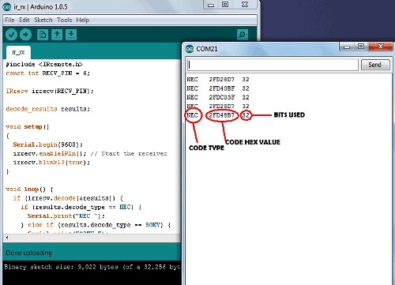Open Serial Monitor magnifier icon
This screenshot has height=285, width=395.
pyautogui.click(x=243, y=35)
